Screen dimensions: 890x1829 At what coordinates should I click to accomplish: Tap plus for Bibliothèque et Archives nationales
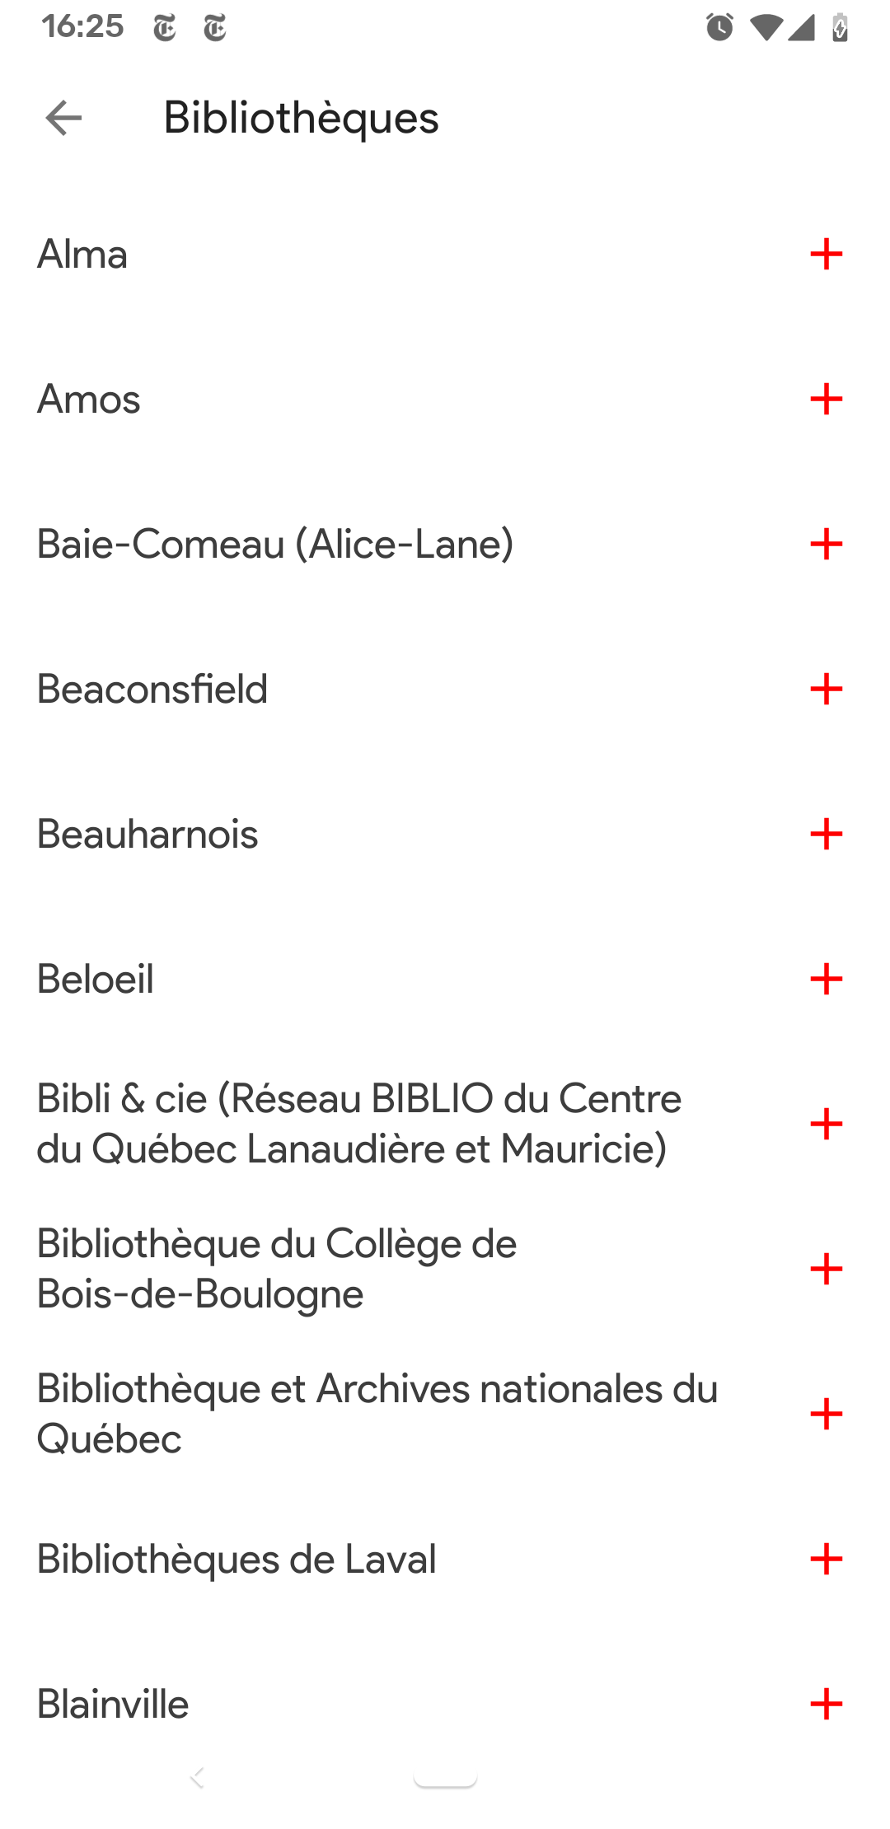point(826,1414)
